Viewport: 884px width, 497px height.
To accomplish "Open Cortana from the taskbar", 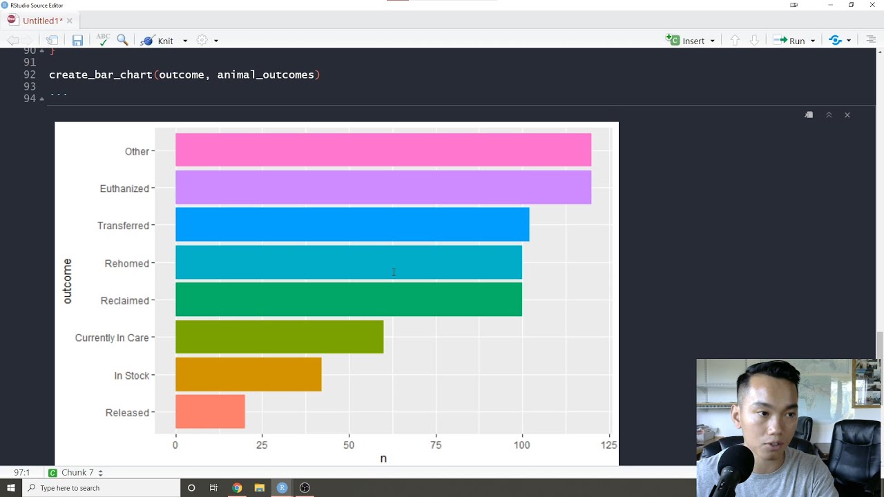I will [x=191, y=488].
